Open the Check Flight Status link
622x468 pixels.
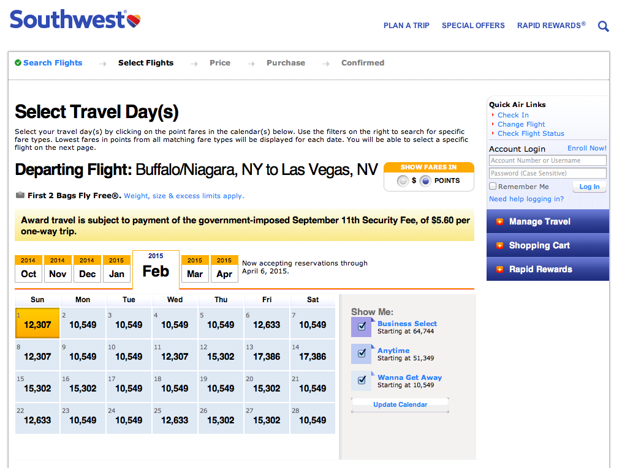point(531,133)
